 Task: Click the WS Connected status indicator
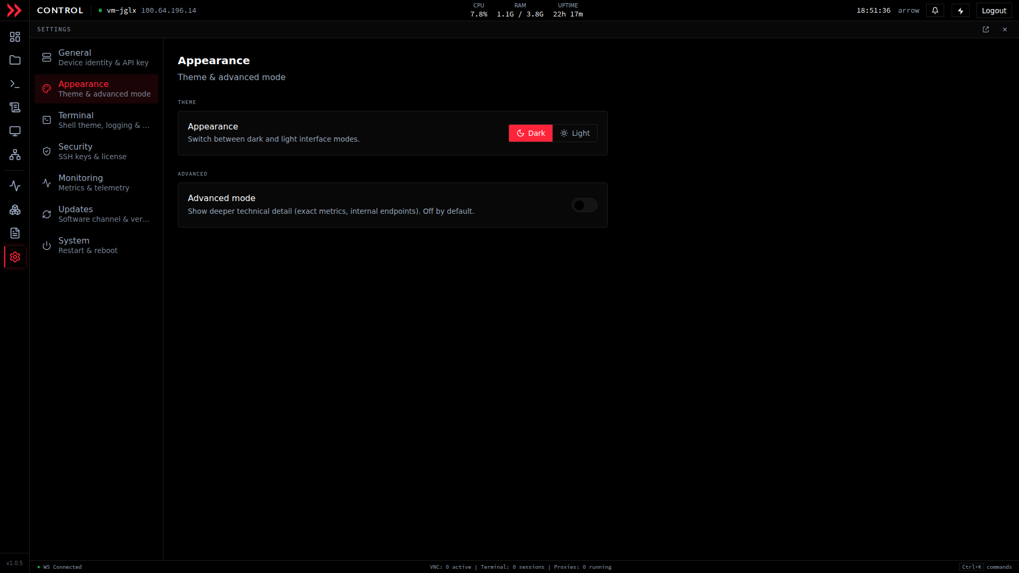click(x=60, y=567)
